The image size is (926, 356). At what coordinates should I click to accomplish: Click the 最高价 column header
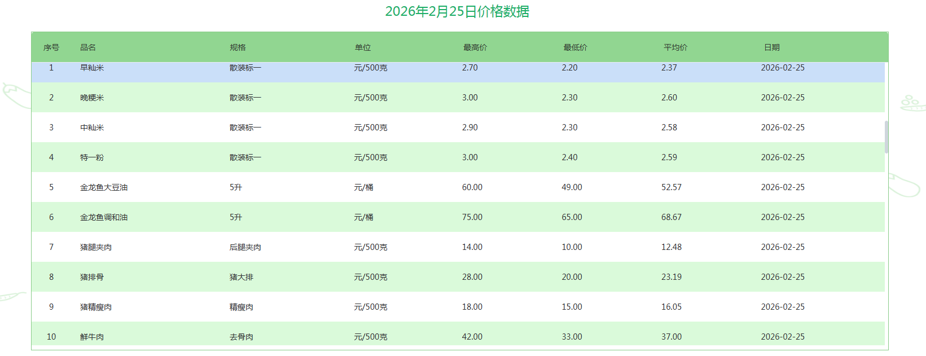pos(475,47)
